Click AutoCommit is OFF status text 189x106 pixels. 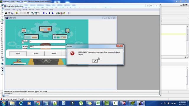[10, 99]
